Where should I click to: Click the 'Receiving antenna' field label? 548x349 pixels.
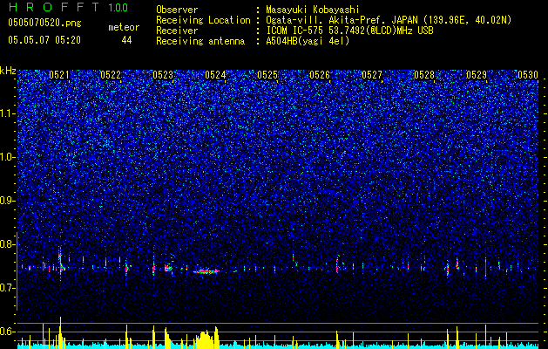pyautogui.click(x=200, y=41)
